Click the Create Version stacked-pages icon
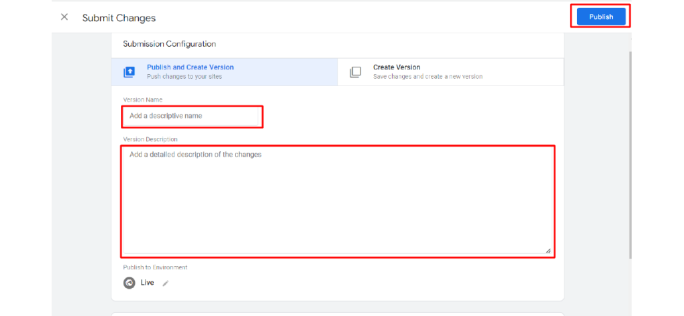The height and width of the screenshot is (316, 684). click(355, 72)
